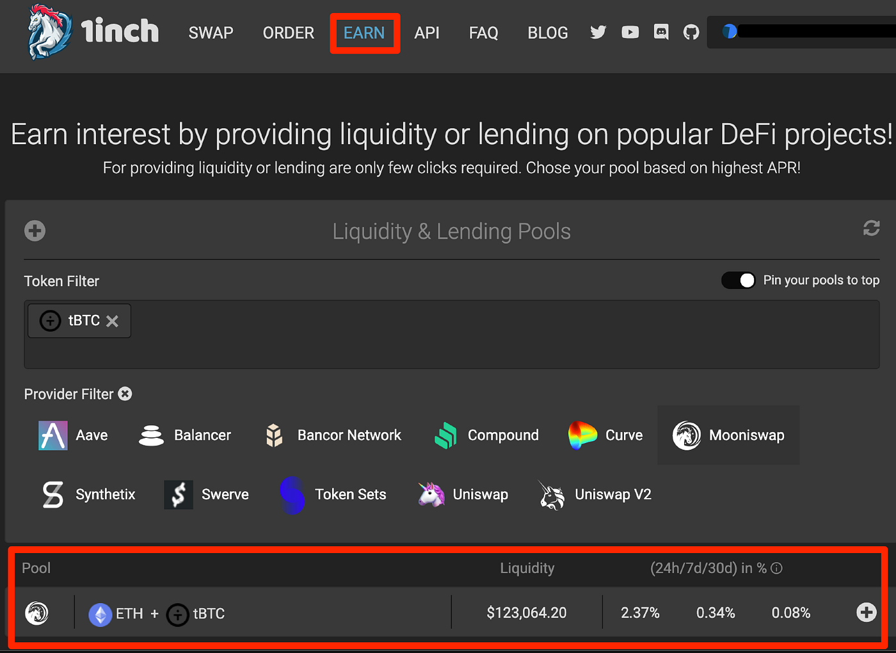Click the Pool column header
The image size is (896, 653).
pos(36,568)
